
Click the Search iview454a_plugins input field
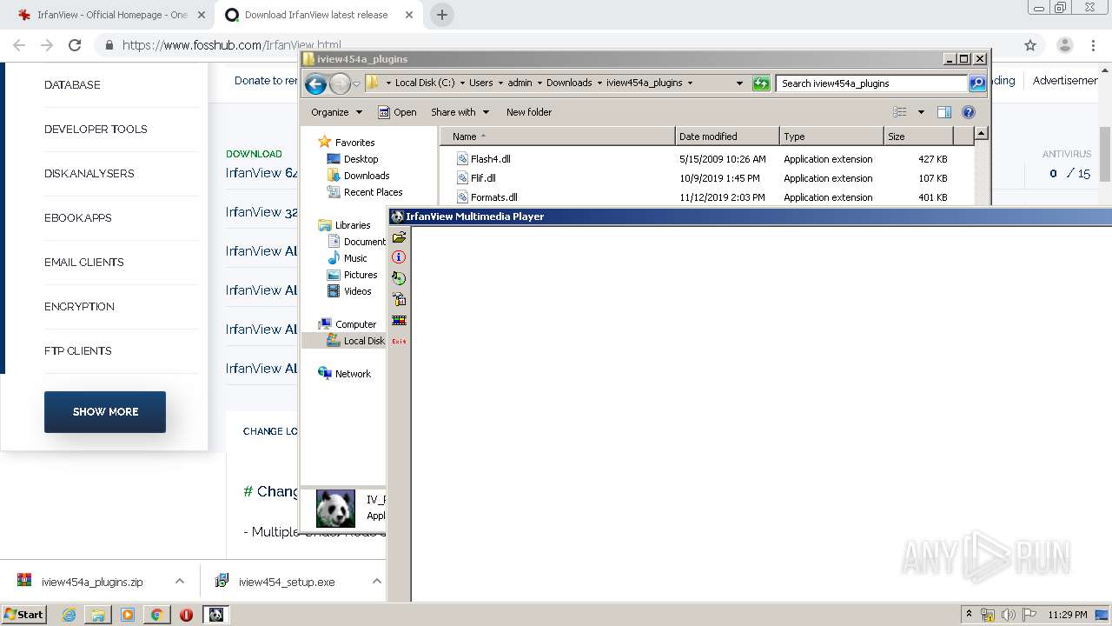pyautogui.click(x=871, y=83)
